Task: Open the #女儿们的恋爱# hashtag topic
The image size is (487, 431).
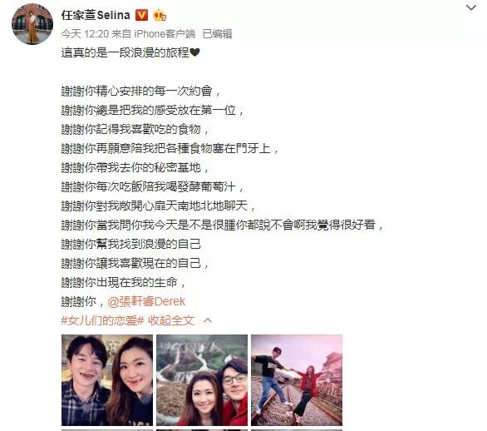Action: pos(102,320)
